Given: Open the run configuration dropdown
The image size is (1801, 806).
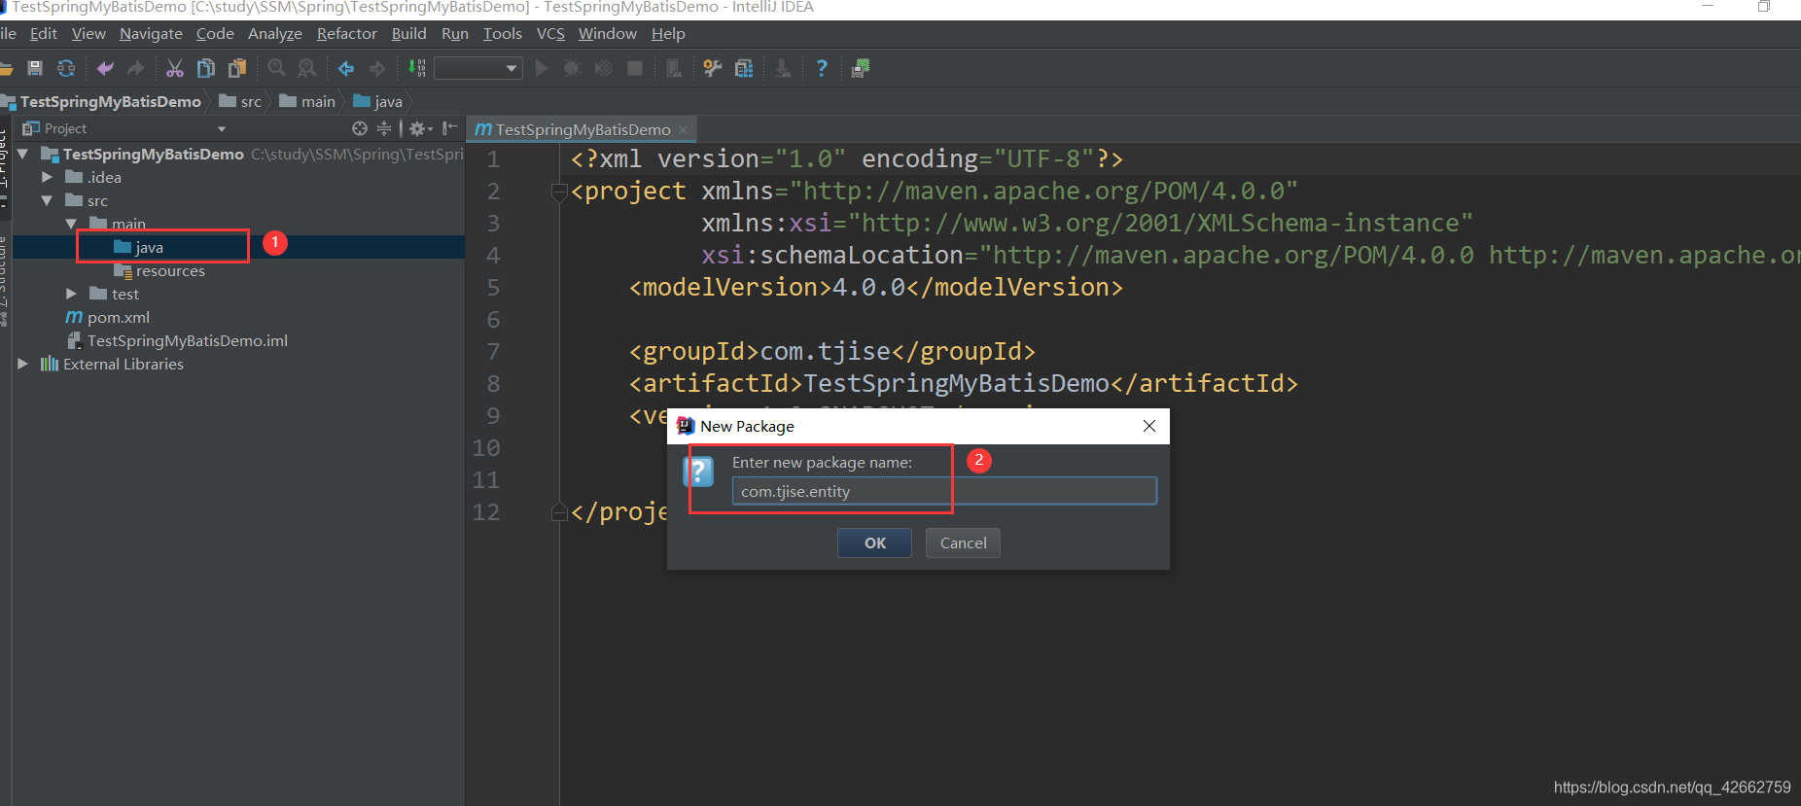Looking at the screenshot, I should click(x=478, y=68).
